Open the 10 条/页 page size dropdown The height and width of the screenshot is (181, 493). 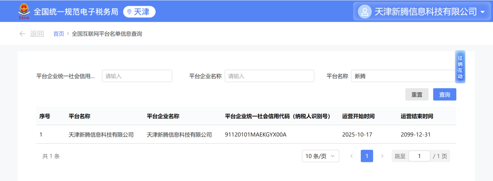point(321,156)
